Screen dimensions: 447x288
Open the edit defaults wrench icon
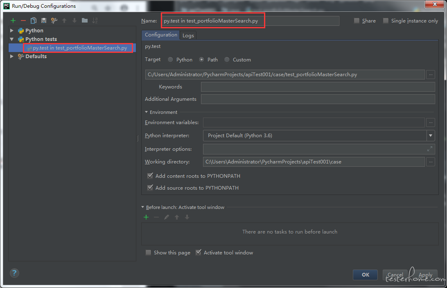[x=54, y=20]
